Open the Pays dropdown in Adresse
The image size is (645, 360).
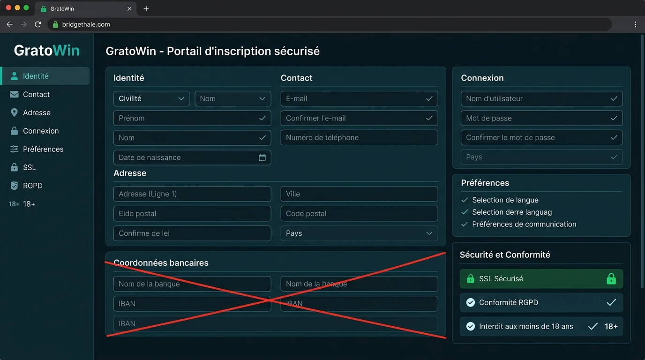[359, 233]
